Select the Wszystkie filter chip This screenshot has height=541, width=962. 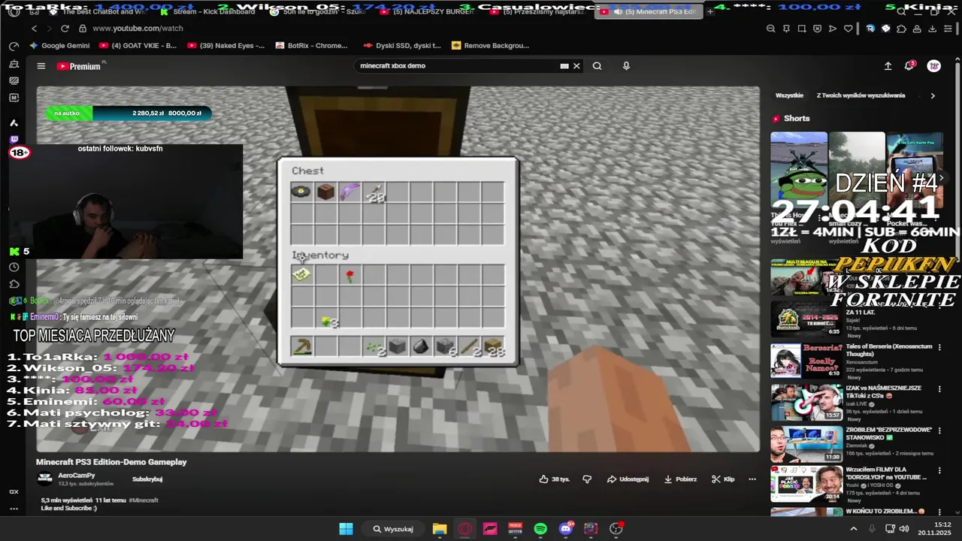(789, 95)
